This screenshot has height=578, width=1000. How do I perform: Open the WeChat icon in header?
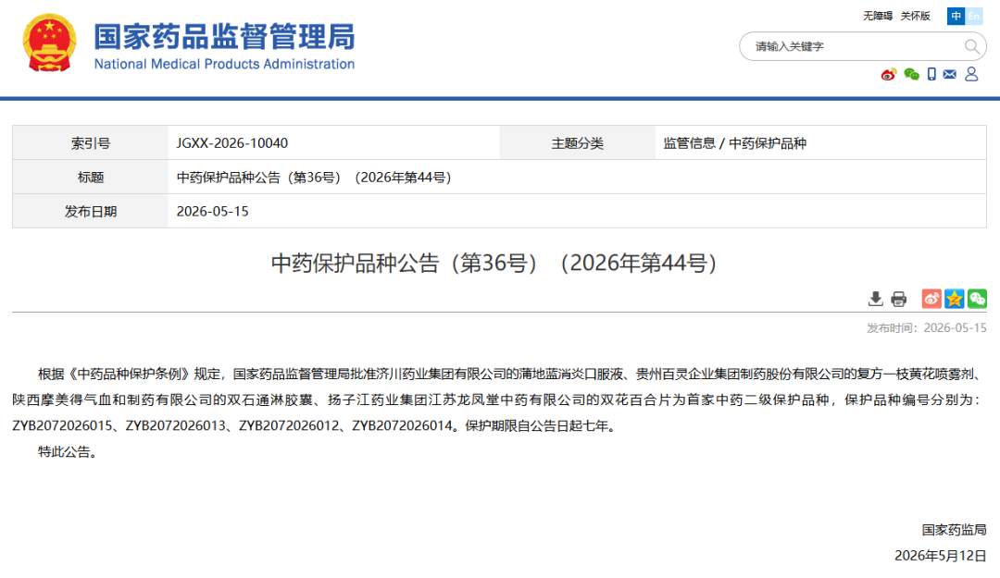(x=911, y=75)
